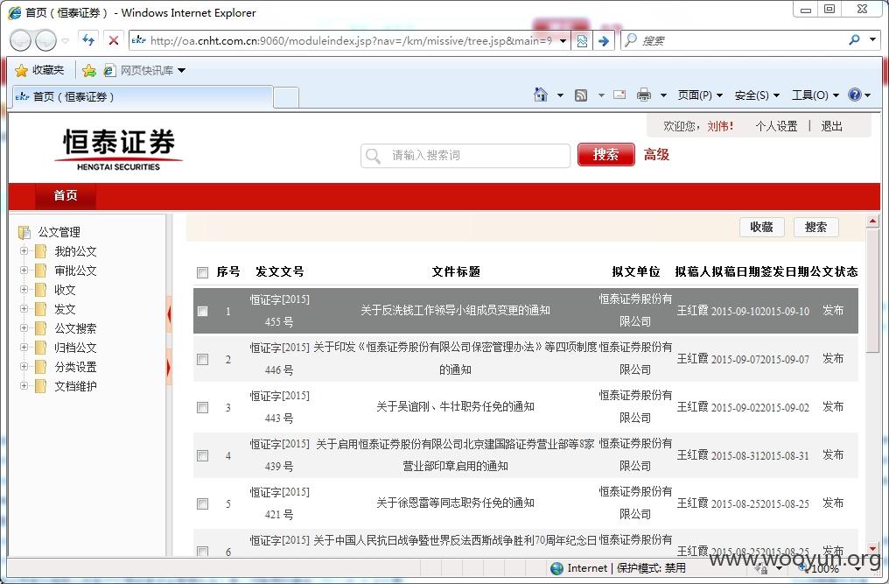The image size is (889, 584).
Task: Open the new blank tab button
Action: (286, 97)
